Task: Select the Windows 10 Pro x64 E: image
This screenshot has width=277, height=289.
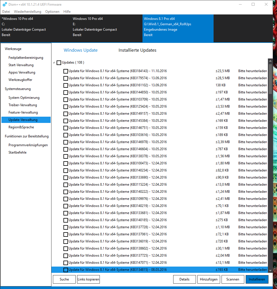Action: click(x=107, y=28)
